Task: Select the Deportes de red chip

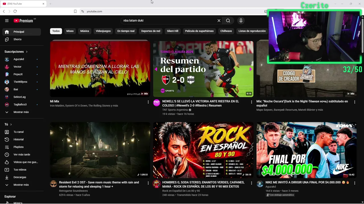Action: click(x=151, y=31)
